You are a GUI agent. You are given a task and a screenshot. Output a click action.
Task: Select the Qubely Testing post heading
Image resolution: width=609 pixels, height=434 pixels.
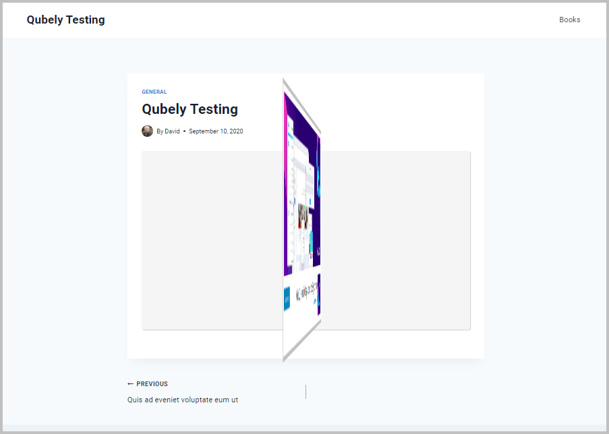click(190, 109)
